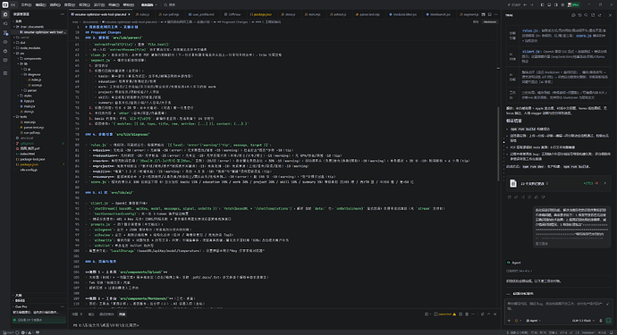Switch to the 输出 output panel tab
617x335 pixels.
[x=91, y=314]
